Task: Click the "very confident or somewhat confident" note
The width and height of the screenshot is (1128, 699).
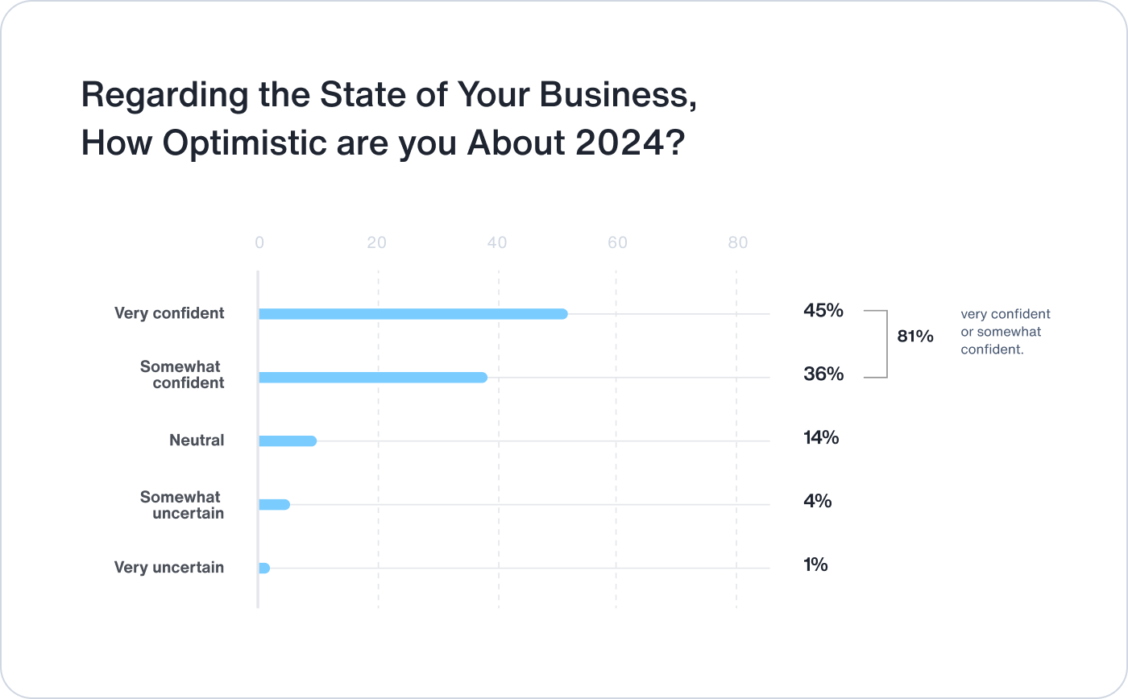Action: click(1005, 332)
